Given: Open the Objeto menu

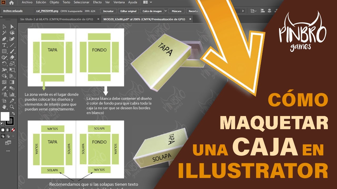Looking at the screenshot, I should 54,2.
